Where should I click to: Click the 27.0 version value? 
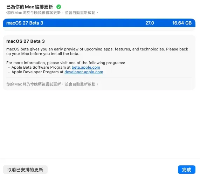pyautogui.click(x=150, y=23)
